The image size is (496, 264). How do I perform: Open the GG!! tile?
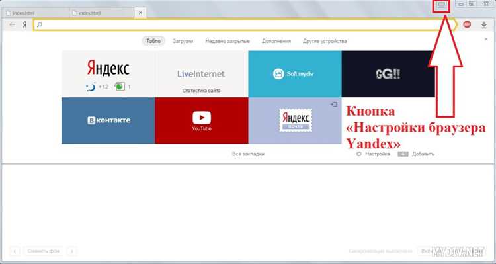(x=388, y=73)
